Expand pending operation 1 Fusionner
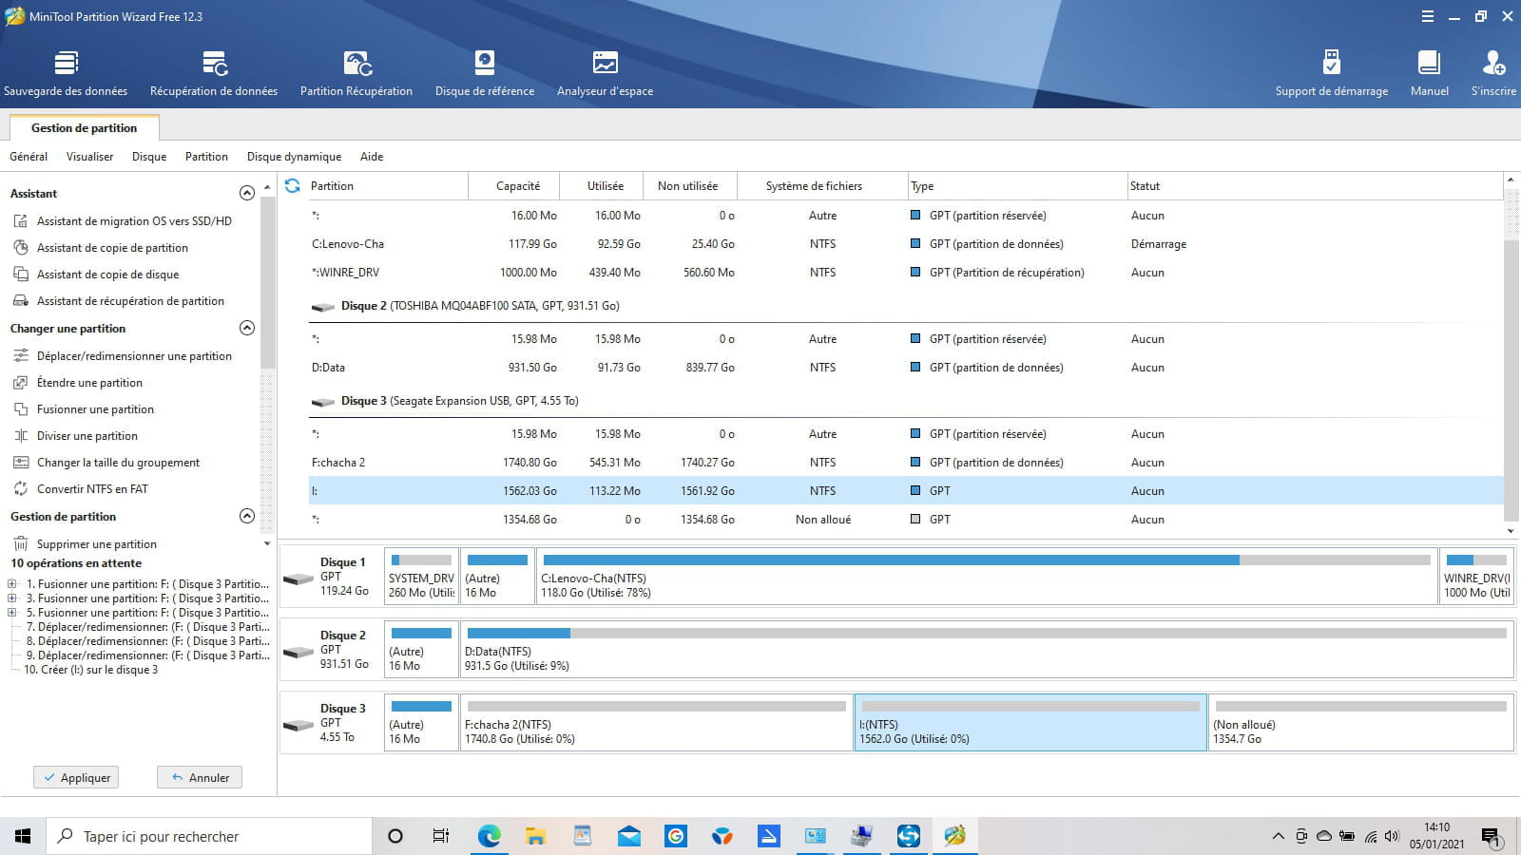Image resolution: width=1521 pixels, height=855 pixels. pyautogui.click(x=12, y=584)
